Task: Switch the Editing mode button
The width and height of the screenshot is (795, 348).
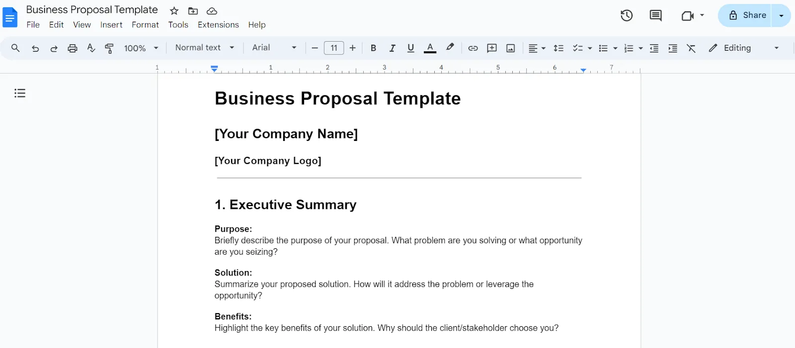Action: click(x=744, y=48)
